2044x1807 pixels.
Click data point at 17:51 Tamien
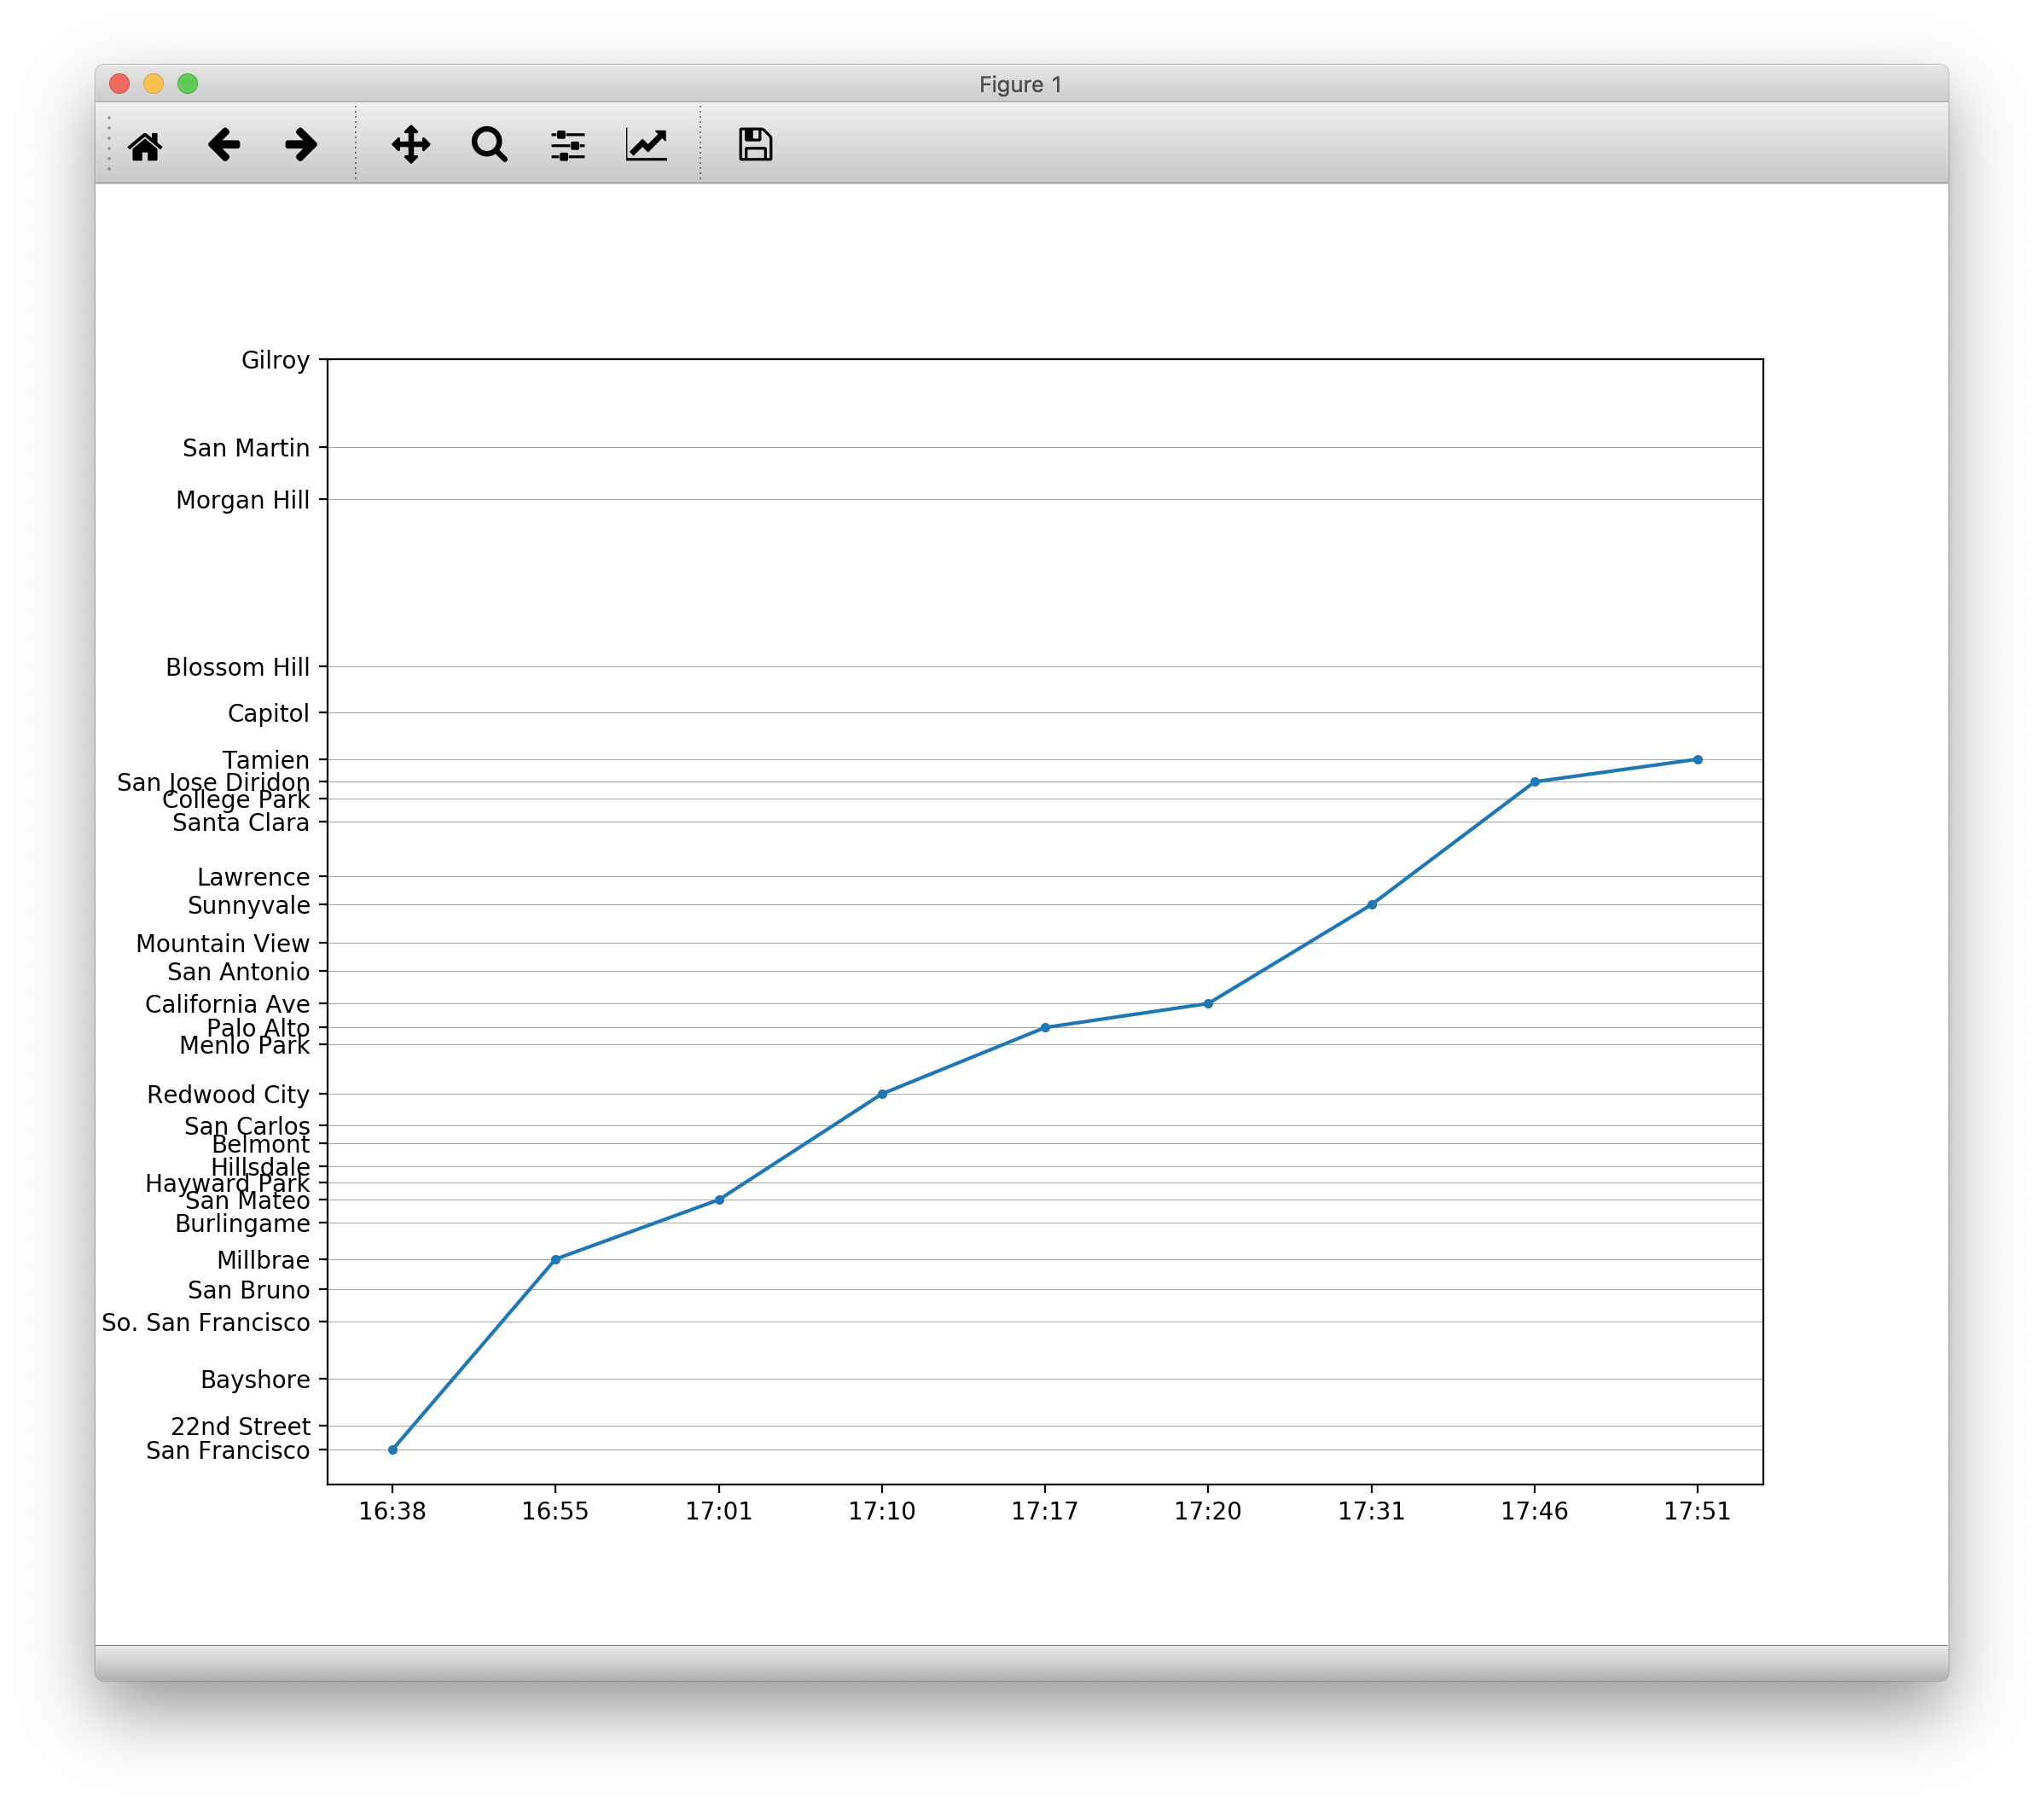1698,760
